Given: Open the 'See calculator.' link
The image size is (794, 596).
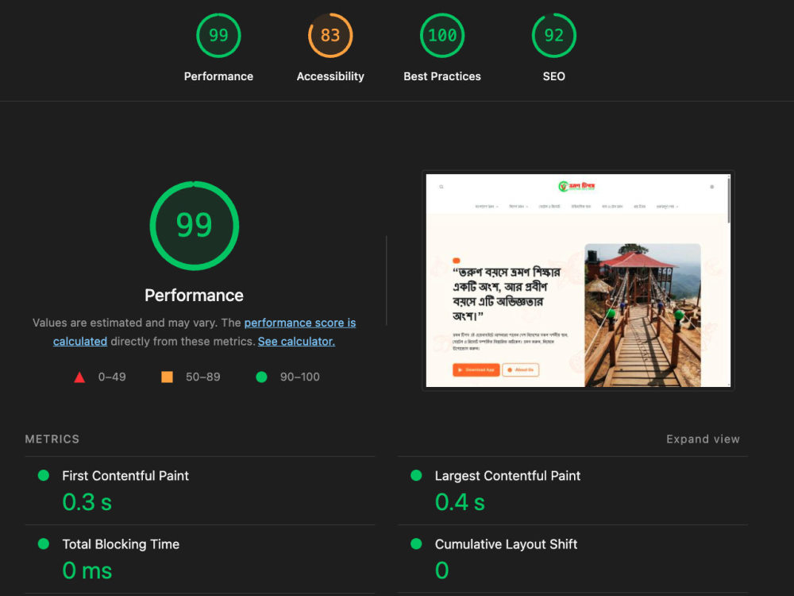Looking at the screenshot, I should pyautogui.click(x=296, y=342).
